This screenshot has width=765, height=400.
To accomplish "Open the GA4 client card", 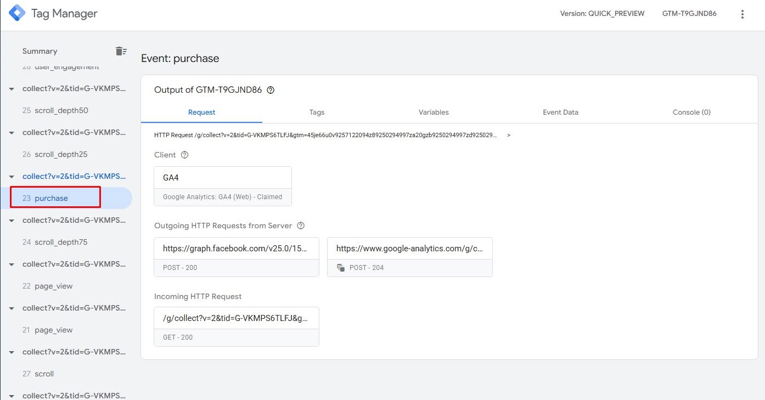I will click(x=223, y=187).
